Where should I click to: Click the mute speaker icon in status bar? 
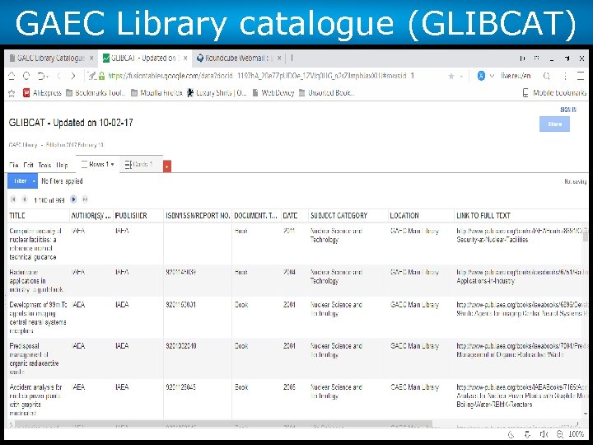click(544, 434)
